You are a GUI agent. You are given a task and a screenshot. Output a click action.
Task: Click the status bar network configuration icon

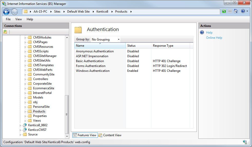pyautogui.click(x=245, y=142)
